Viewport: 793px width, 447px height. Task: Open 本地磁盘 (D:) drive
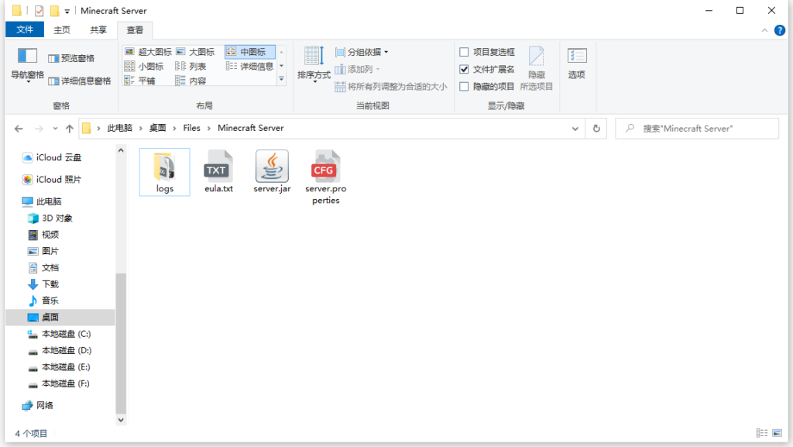(59, 350)
